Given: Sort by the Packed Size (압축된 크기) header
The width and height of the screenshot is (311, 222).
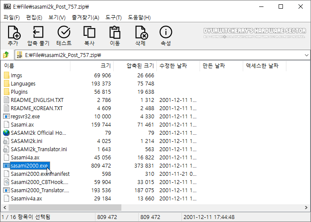Looking at the screenshot, I should tap(135, 66).
